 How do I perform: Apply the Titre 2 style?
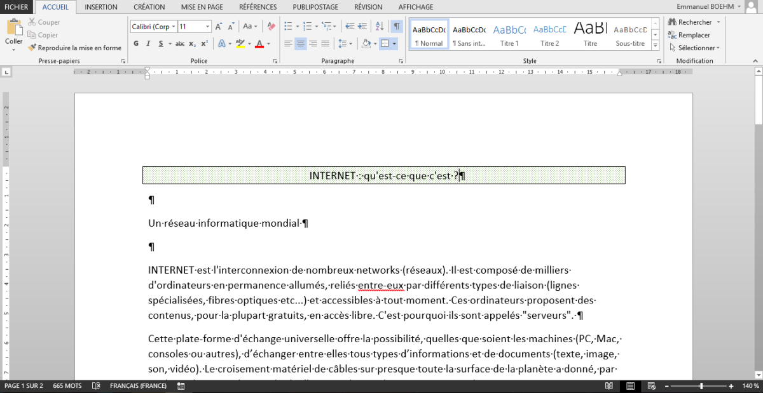(550, 34)
